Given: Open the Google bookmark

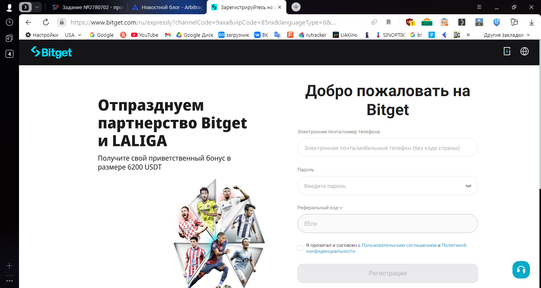Looking at the screenshot, I should (x=102, y=35).
